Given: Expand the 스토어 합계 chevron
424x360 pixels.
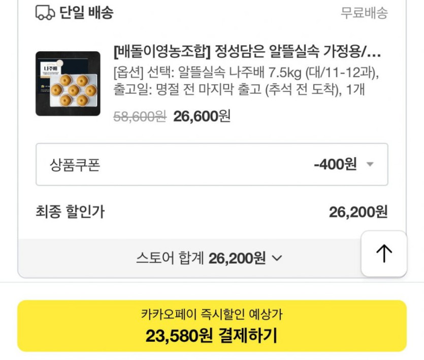Looking at the screenshot, I should pyautogui.click(x=277, y=259).
